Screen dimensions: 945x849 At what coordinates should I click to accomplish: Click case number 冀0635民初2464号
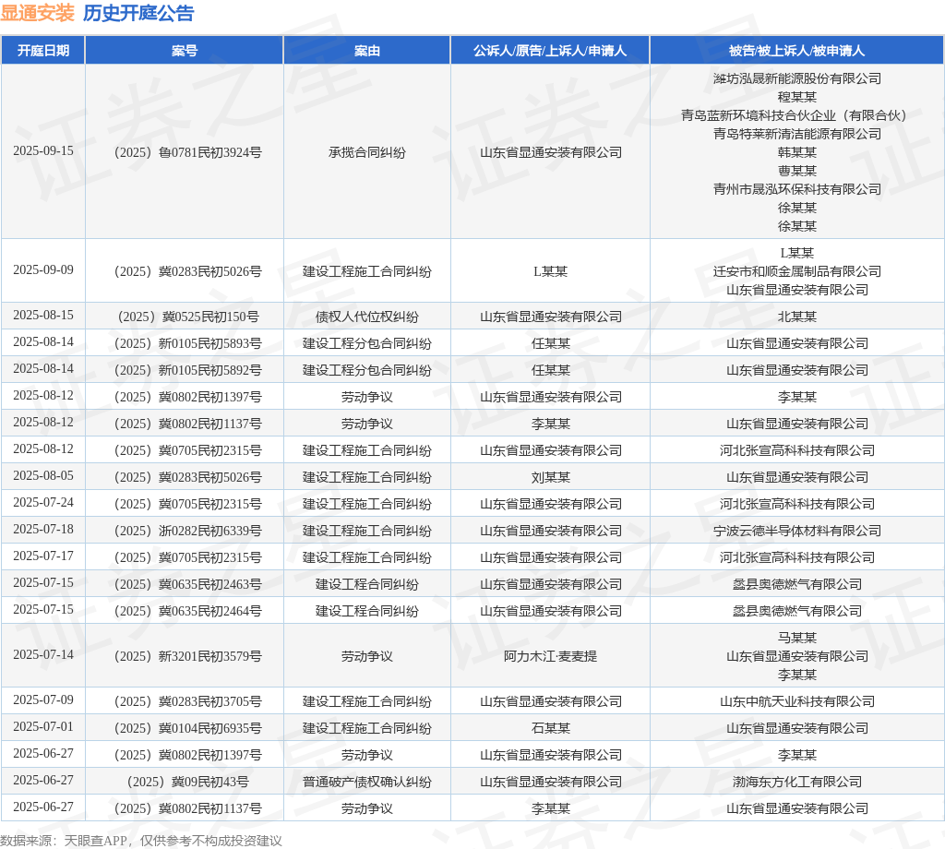(188, 612)
